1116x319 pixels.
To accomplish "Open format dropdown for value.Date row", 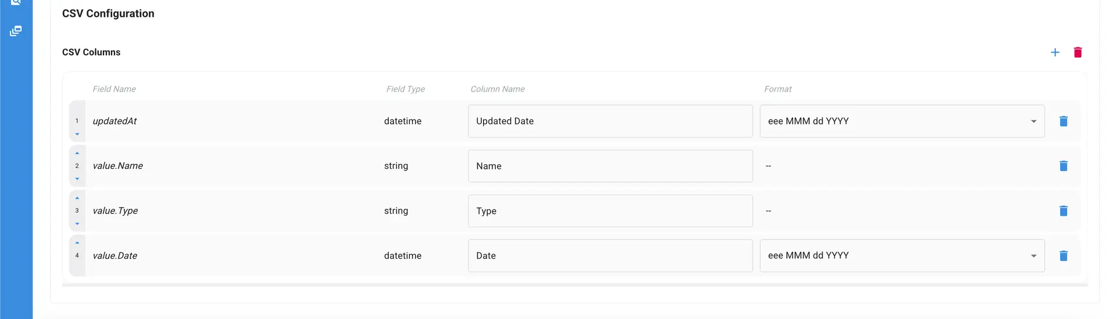I will [x=902, y=256].
